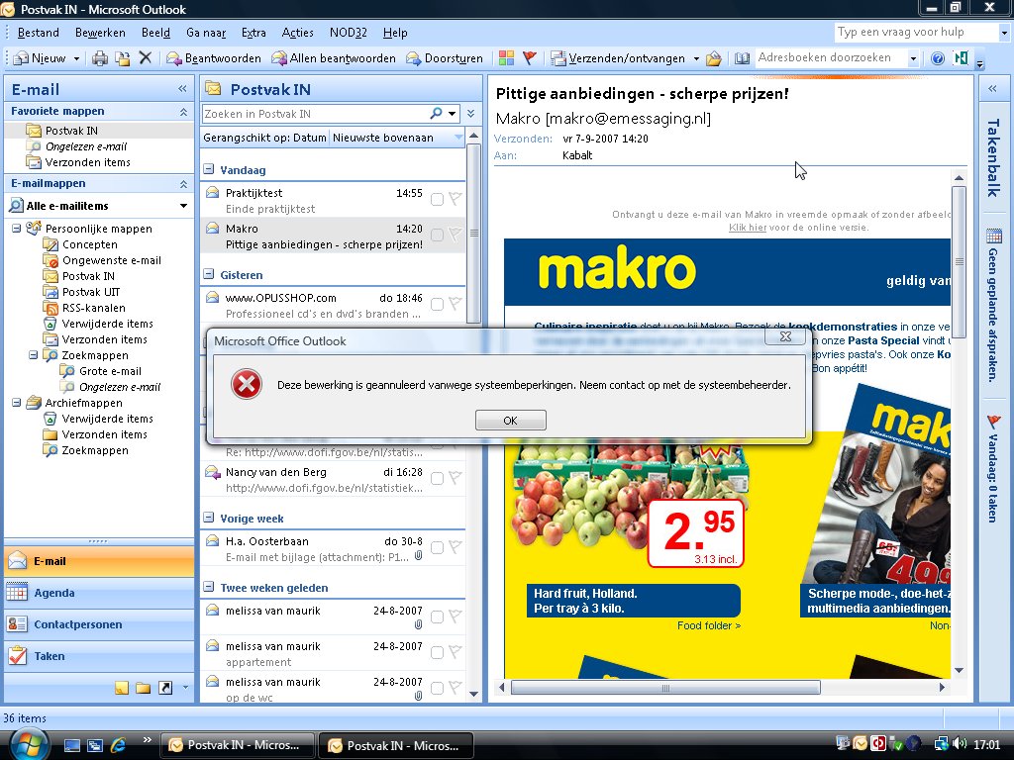
Task: Click the 'Klik hier' link in the email
Action: pyautogui.click(x=748, y=228)
